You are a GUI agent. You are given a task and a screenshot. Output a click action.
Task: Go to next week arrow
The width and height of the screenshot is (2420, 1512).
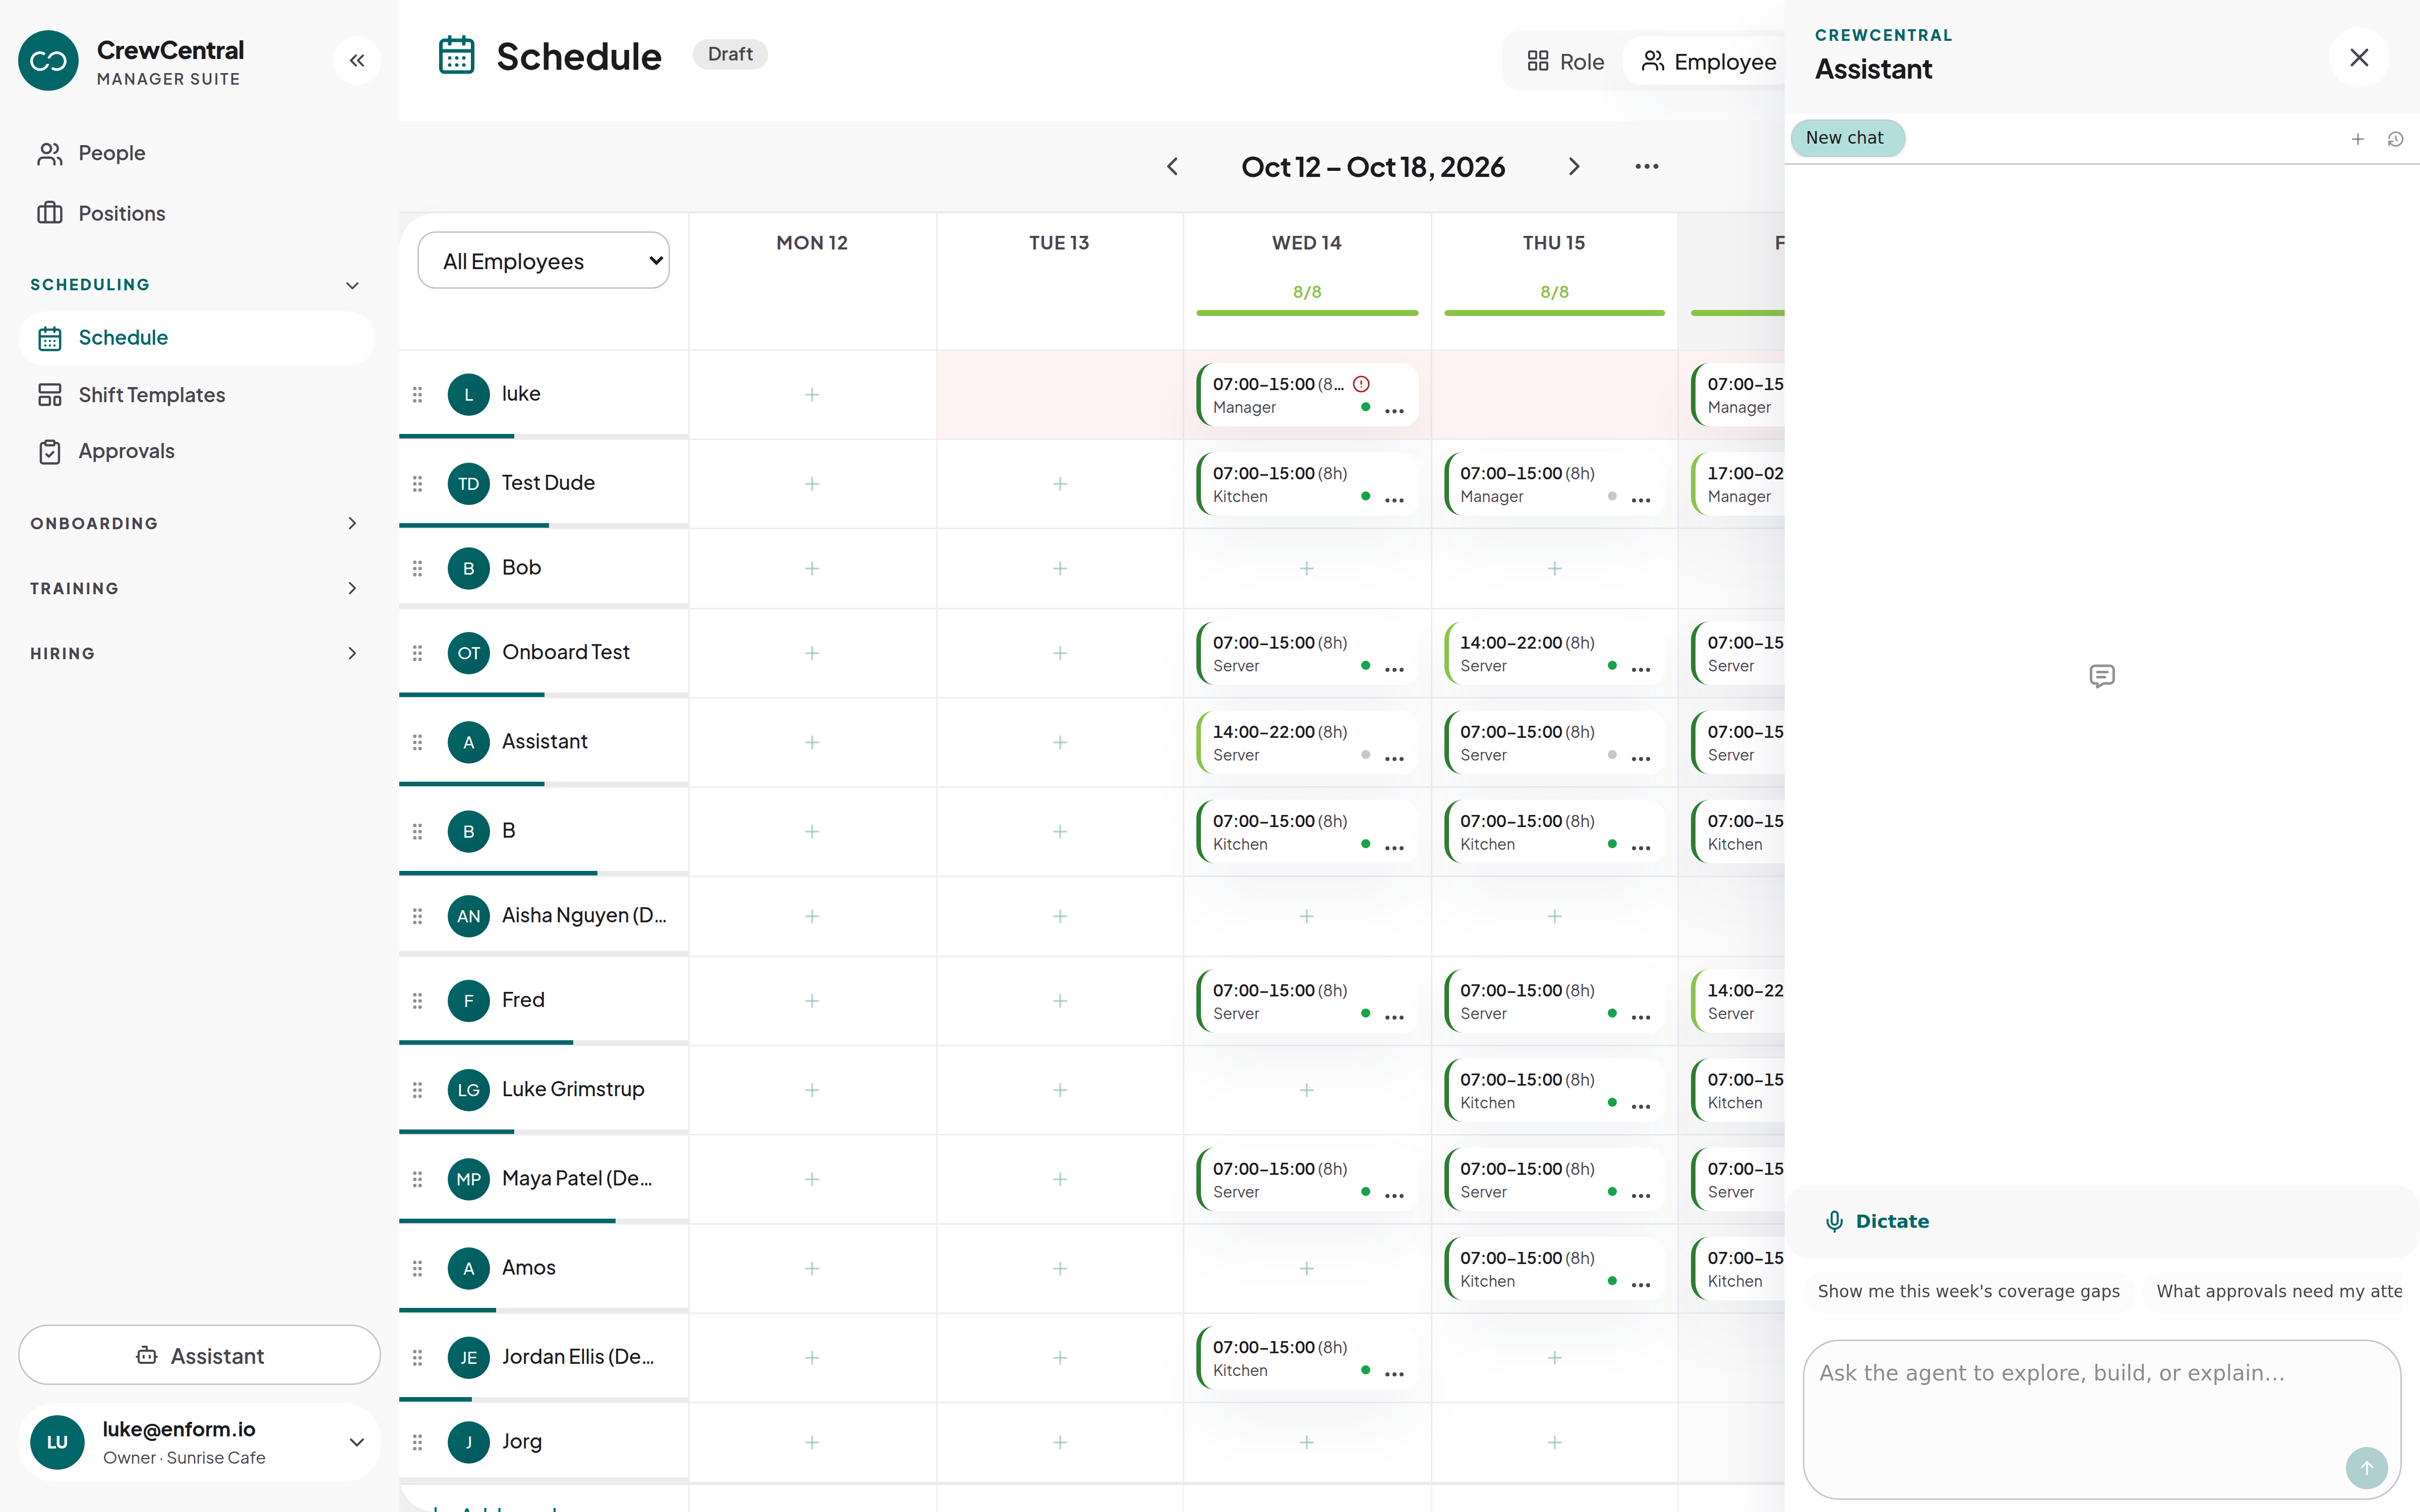(1574, 166)
